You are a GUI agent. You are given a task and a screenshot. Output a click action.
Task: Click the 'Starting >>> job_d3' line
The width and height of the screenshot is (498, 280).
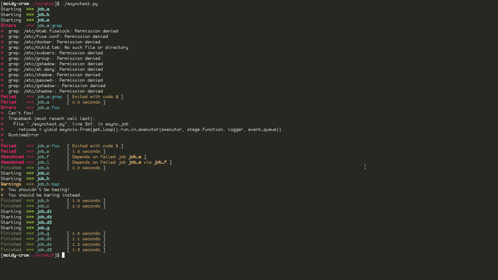(x=26, y=222)
